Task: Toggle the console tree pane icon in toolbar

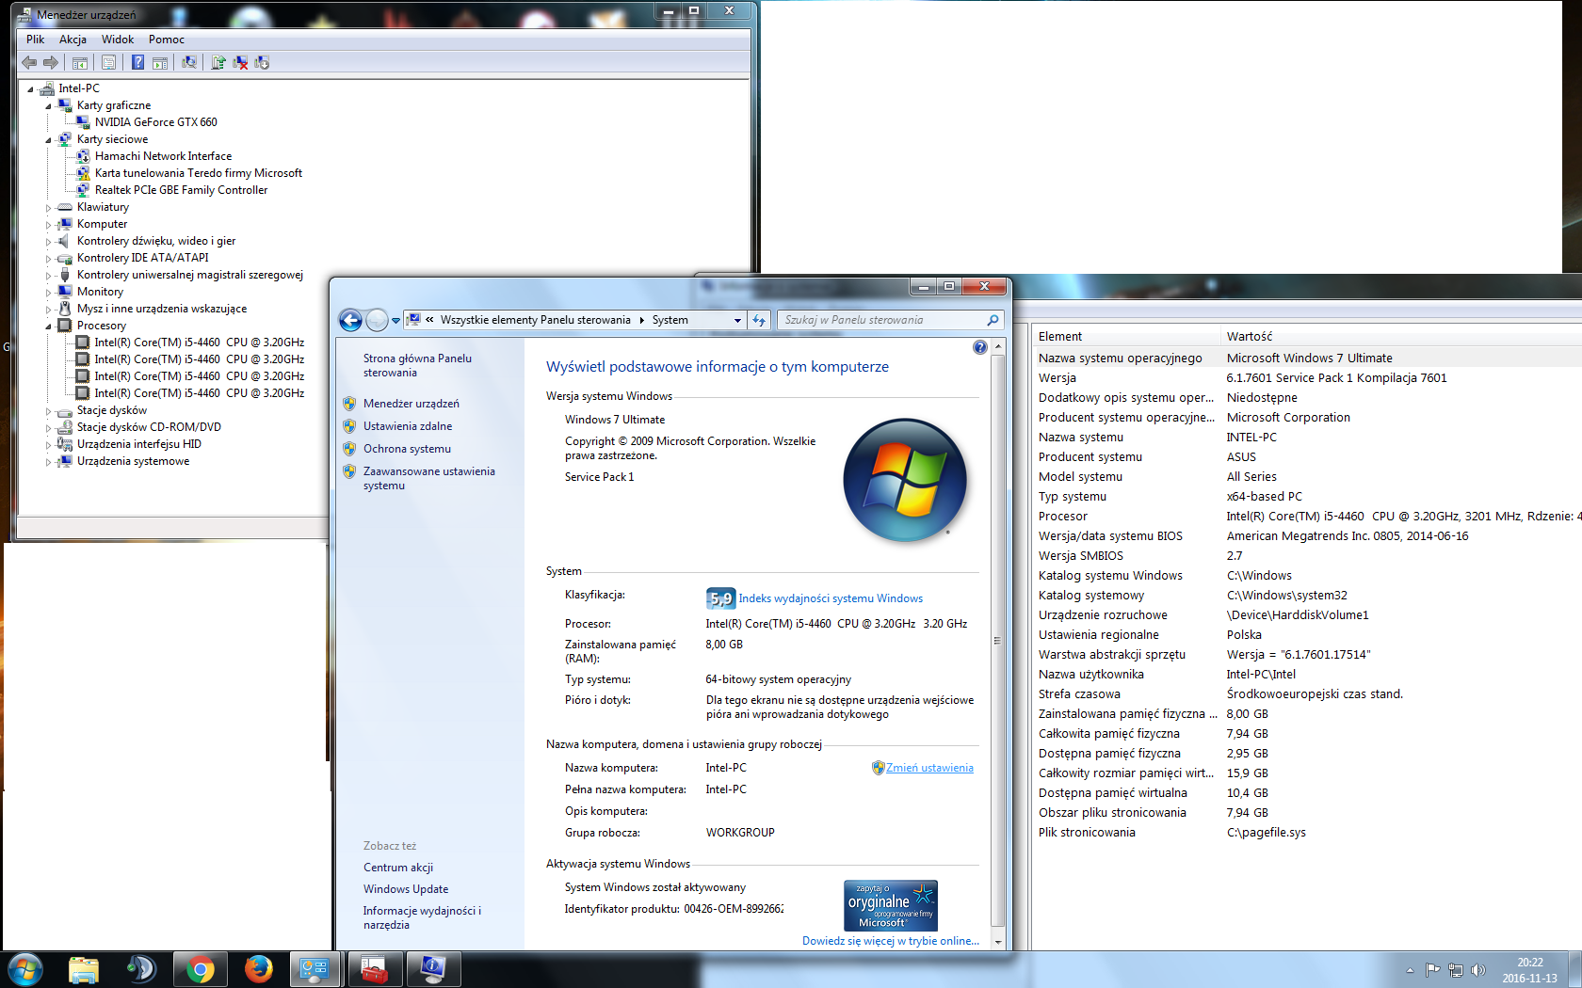Action: [80, 62]
